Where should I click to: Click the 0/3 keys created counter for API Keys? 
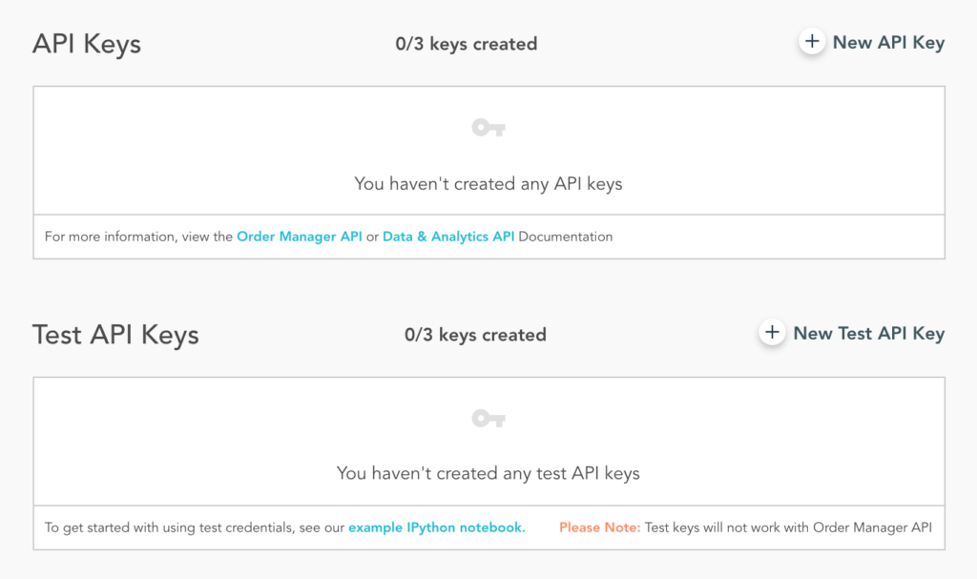466,43
